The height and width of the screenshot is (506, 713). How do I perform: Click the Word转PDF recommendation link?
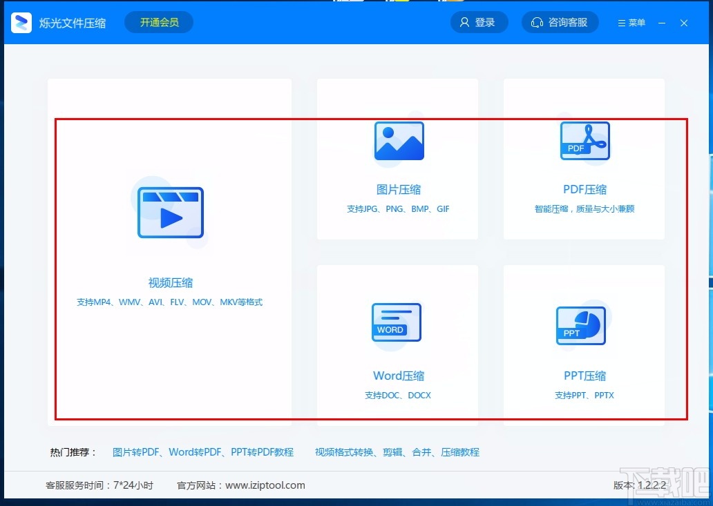(x=194, y=451)
